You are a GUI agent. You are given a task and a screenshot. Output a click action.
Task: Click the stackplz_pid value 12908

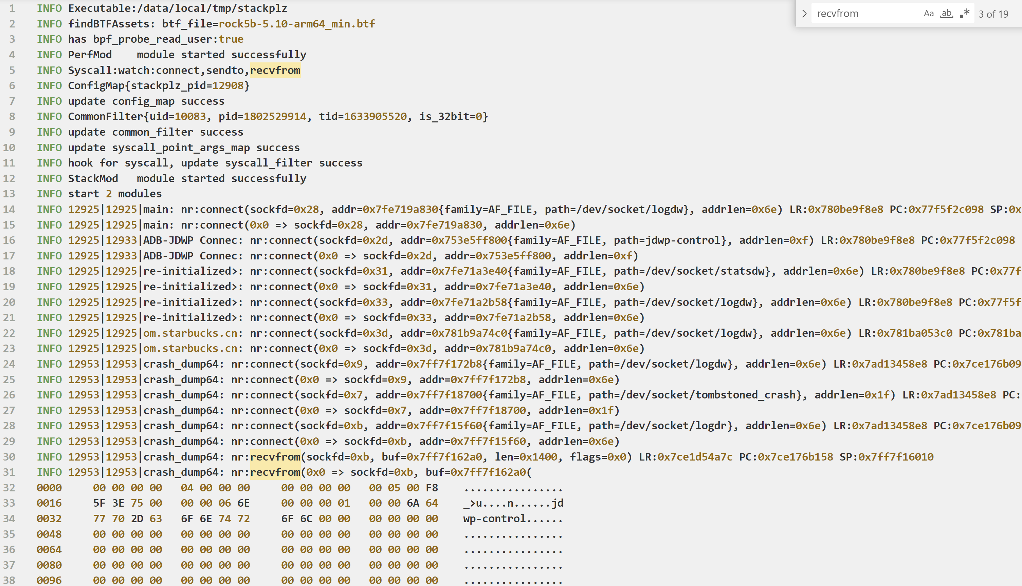pos(227,86)
